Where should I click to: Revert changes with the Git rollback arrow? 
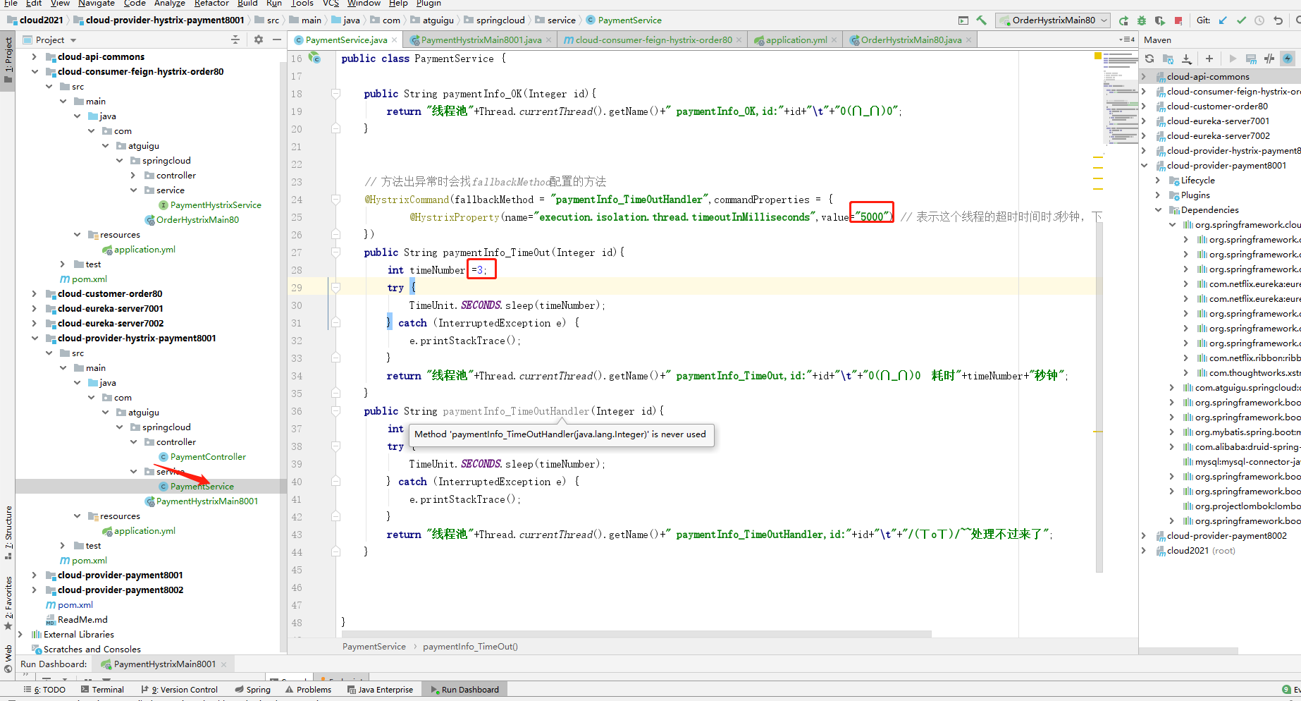point(1278,20)
